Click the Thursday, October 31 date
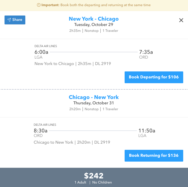This screenshot has height=187, width=188. 94,103
